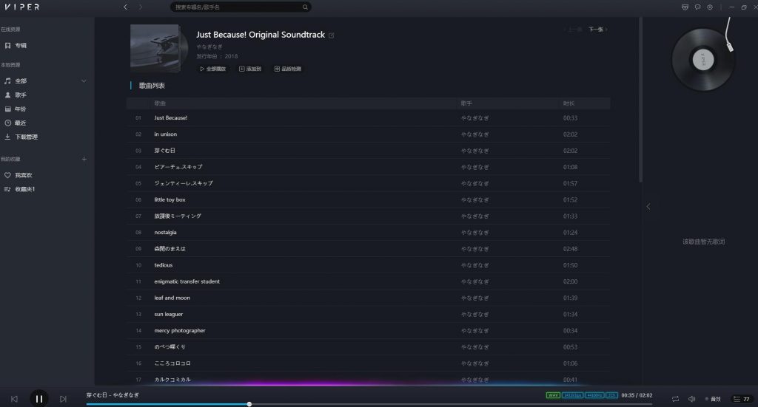The height and width of the screenshot is (407, 758).
Task: Click the WAV format badge
Action: pos(553,395)
